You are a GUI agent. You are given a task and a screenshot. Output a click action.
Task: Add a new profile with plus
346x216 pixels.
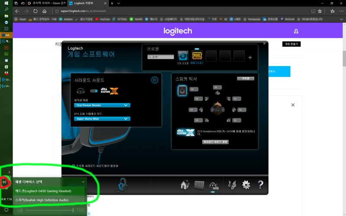(x=250, y=57)
